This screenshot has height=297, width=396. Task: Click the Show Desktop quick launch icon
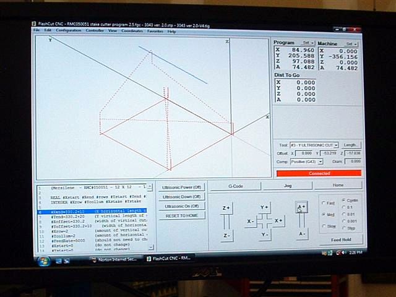[x=58, y=260]
